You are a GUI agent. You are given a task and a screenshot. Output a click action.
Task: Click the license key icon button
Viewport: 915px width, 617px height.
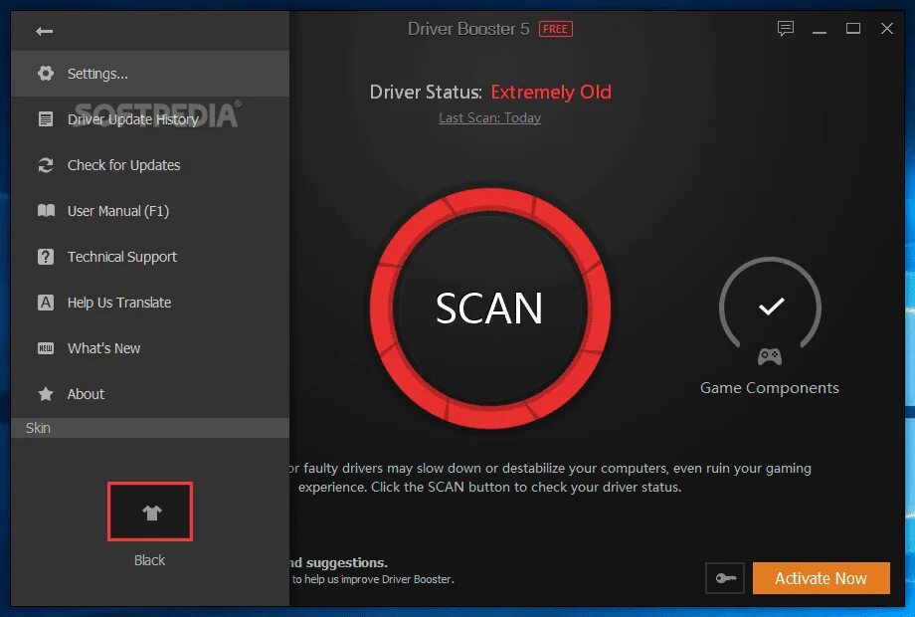point(725,578)
